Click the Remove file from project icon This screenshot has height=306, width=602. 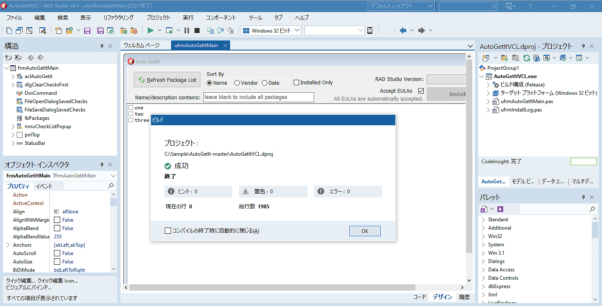click(133, 30)
